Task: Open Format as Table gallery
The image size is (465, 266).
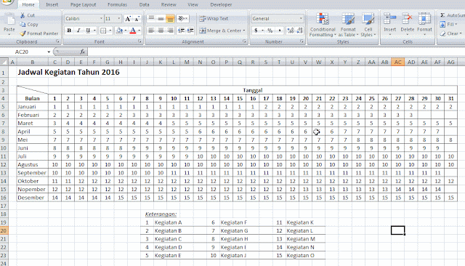Action: point(348,25)
